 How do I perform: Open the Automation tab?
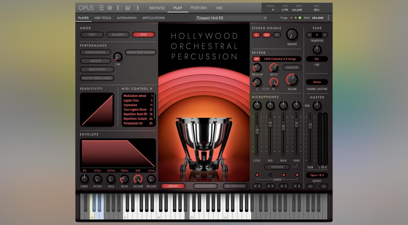[x=127, y=18]
